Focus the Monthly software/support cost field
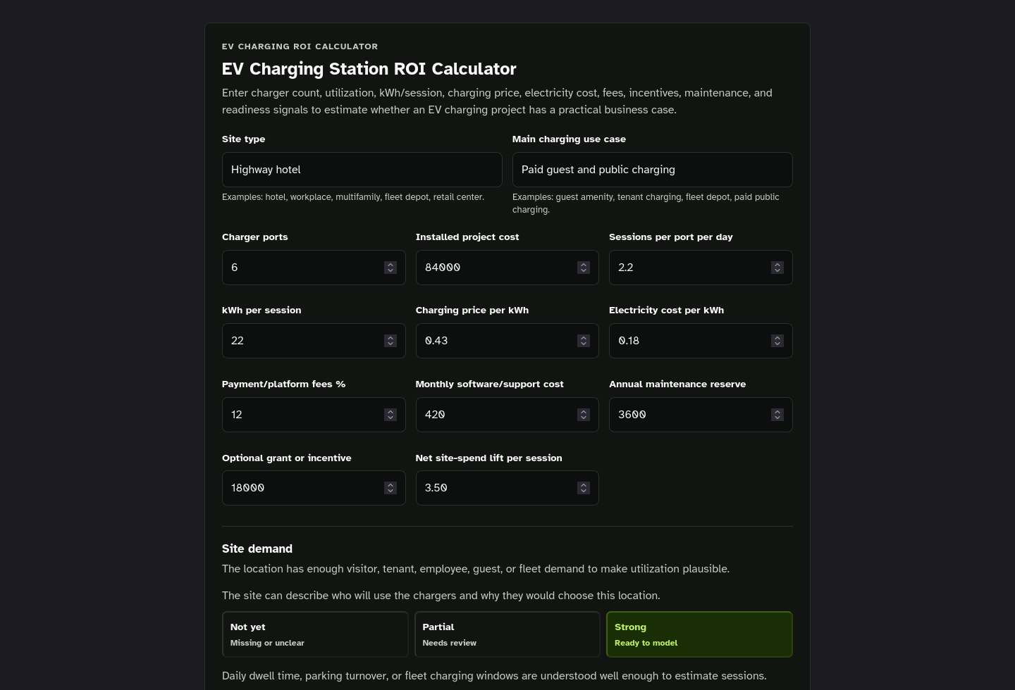This screenshot has width=1015, height=690. click(x=507, y=415)
